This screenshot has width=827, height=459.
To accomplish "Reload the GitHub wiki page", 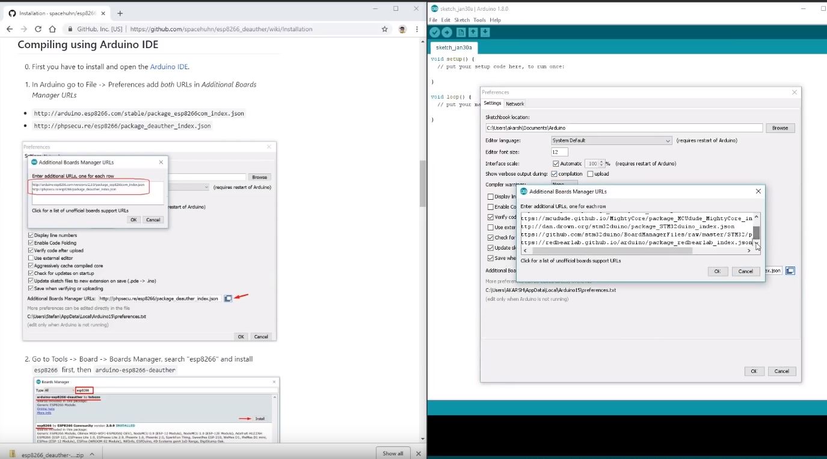I will 38,29.
